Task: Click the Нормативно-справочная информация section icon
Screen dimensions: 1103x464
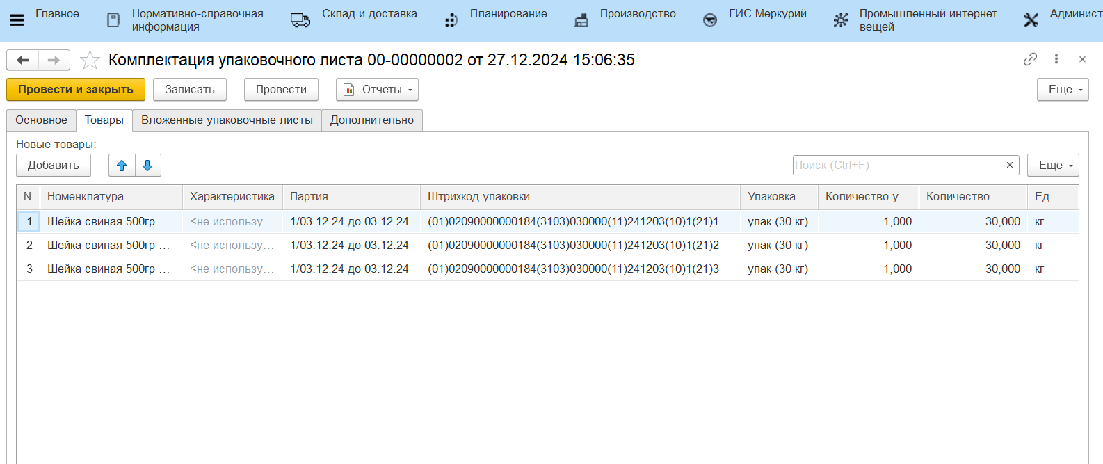Action: (113, 20)
